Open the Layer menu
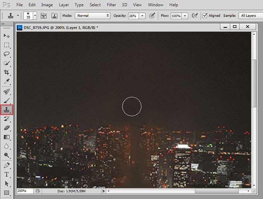This screenshot has height=199, width=263. pos(64,5)
